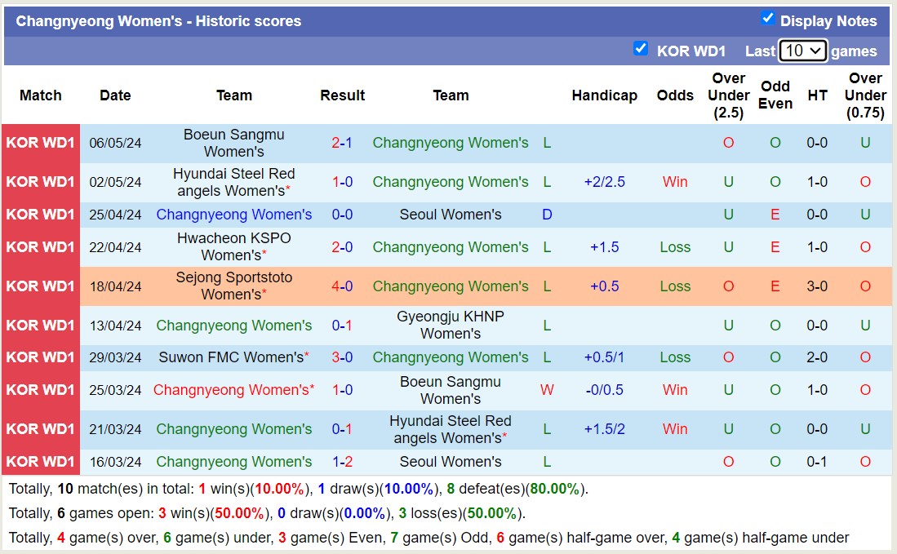897x554 pixels.
Task: Click the 2-1 result of the Boeun Sangmu match
Action: pos(342,142)
